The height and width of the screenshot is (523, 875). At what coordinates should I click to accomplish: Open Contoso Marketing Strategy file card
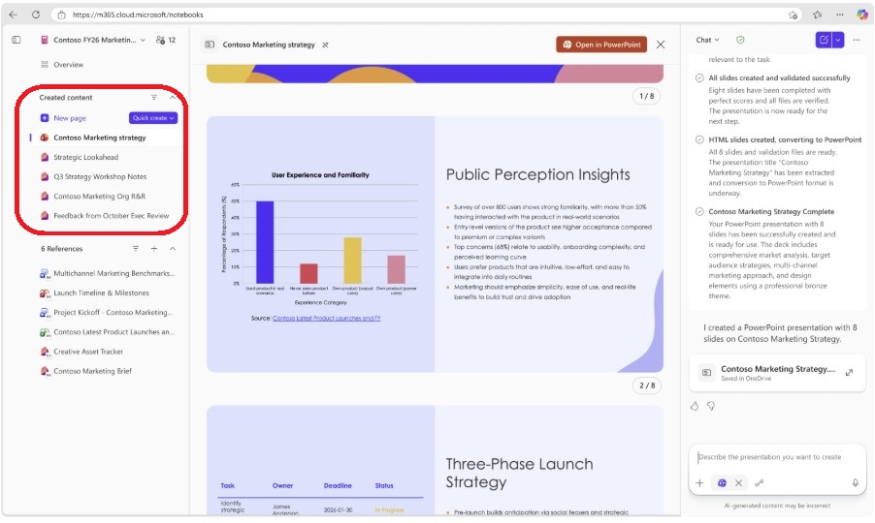point(777,373)
